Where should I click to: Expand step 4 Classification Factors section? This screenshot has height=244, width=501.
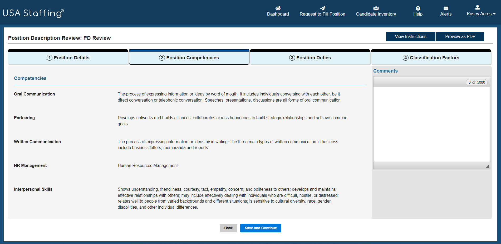[x=431, y=58]
